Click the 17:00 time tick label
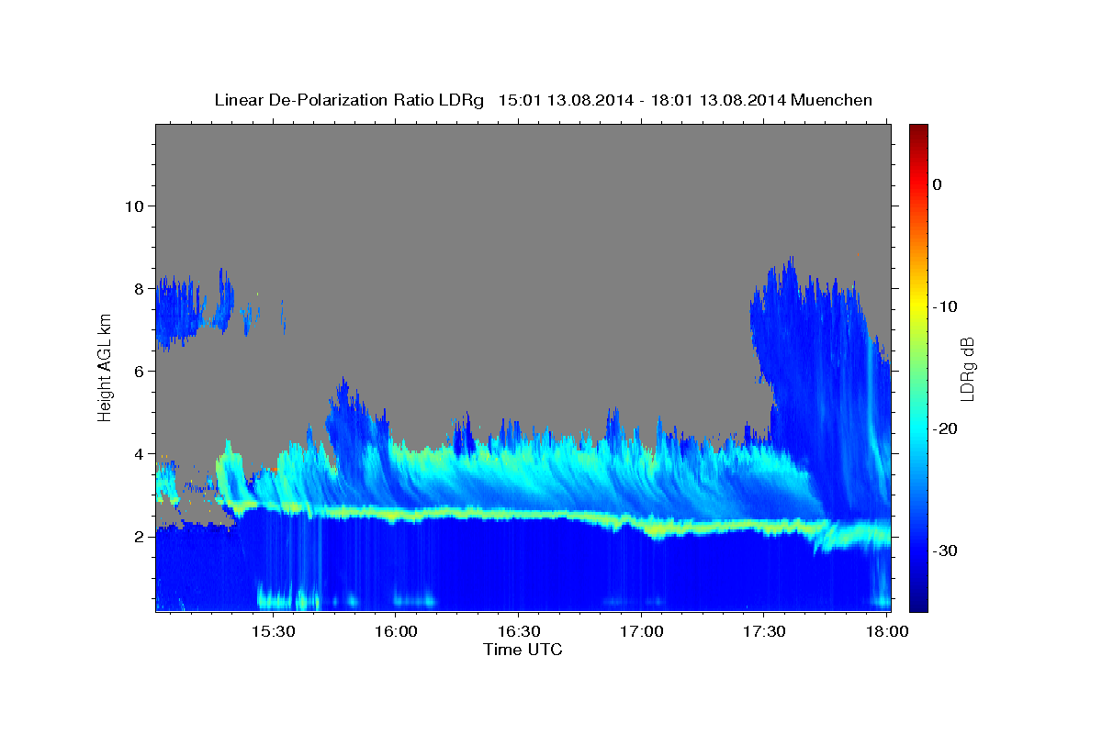 coord(641,632)
